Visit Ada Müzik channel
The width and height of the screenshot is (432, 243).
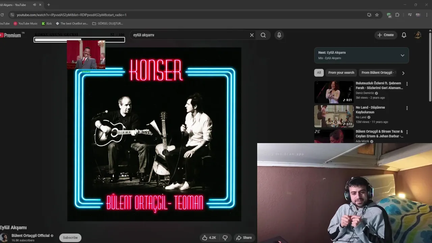pyautogui.click(x=362, y=141)
